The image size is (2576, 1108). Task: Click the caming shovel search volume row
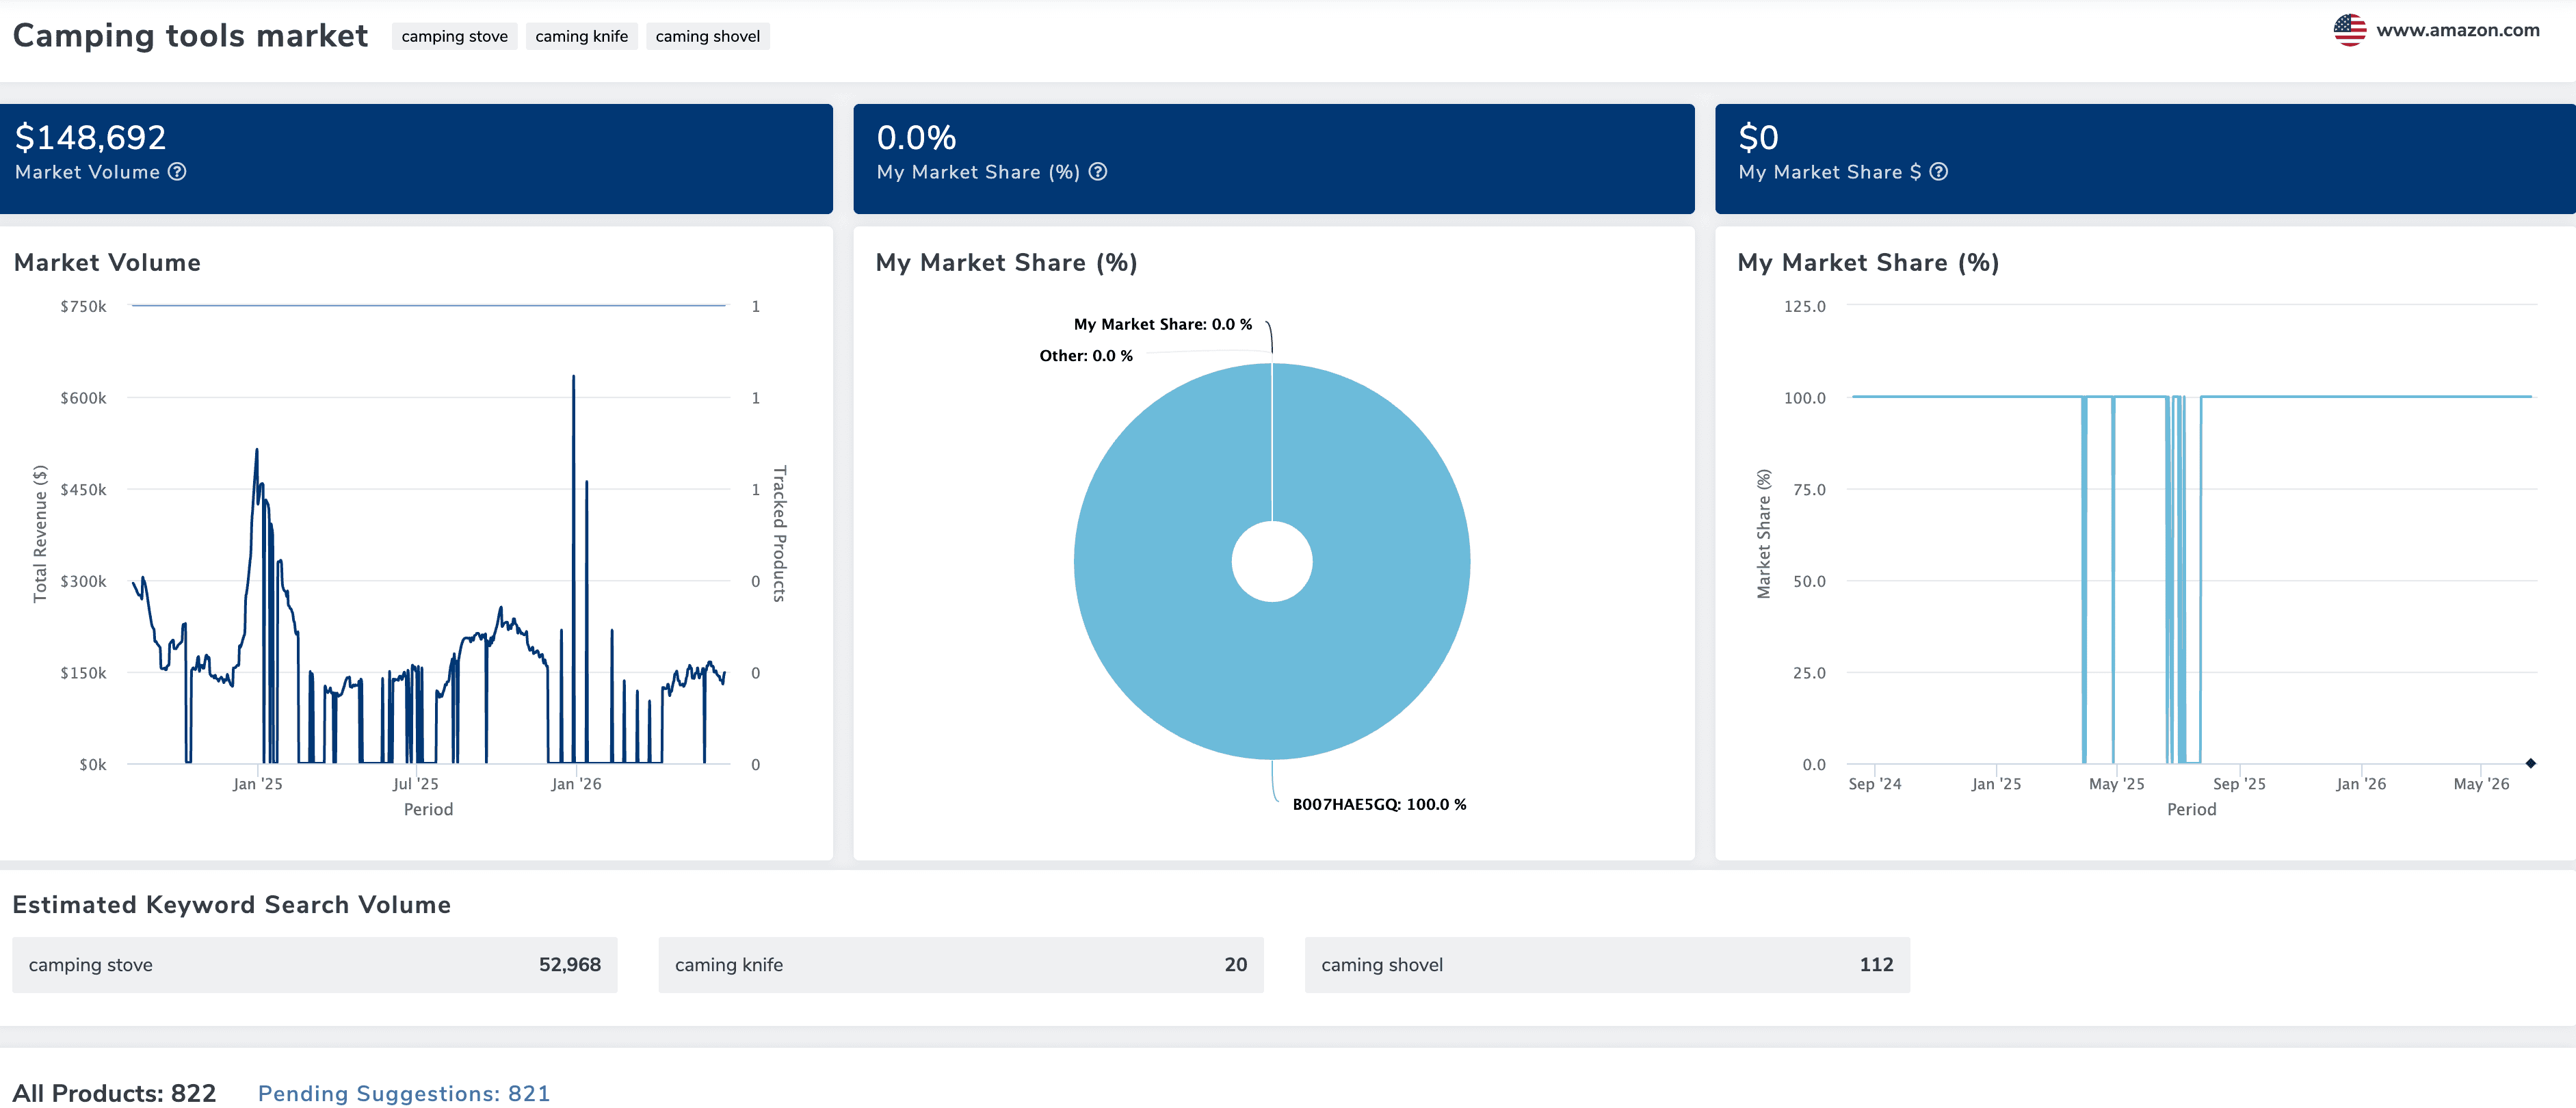(1607, 965)
